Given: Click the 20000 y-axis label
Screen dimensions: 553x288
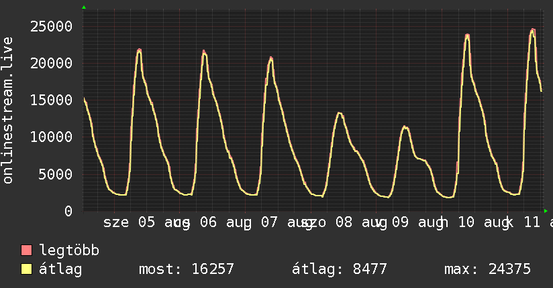Looking at the screenshot, I should pos(51,64).
